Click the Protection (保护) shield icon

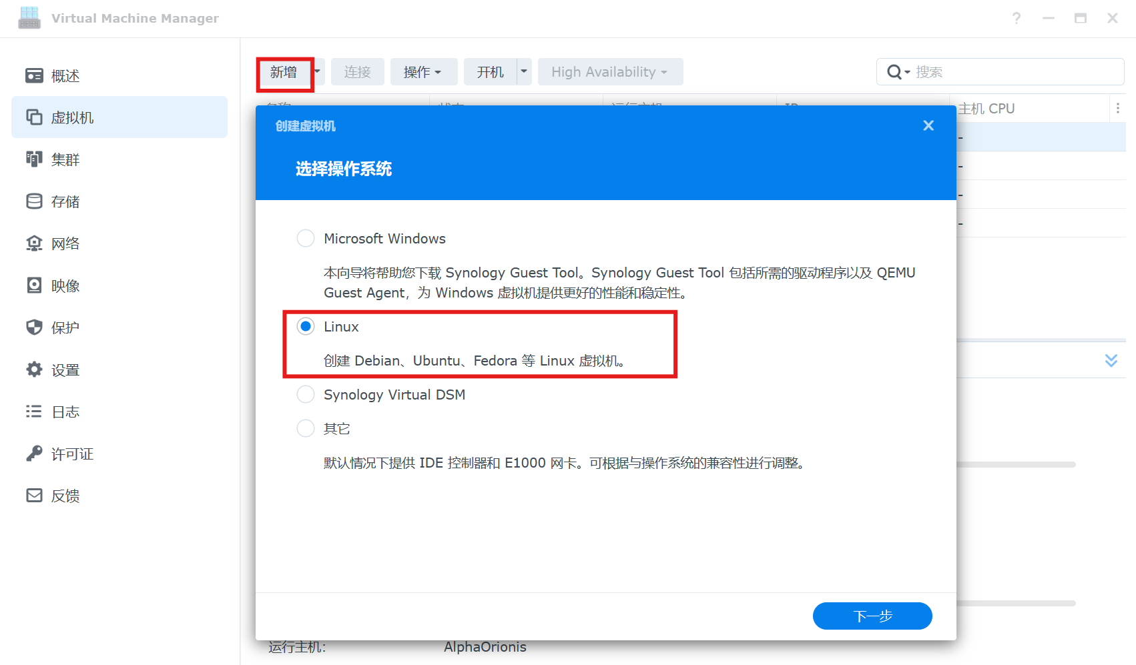pos(34,327)
